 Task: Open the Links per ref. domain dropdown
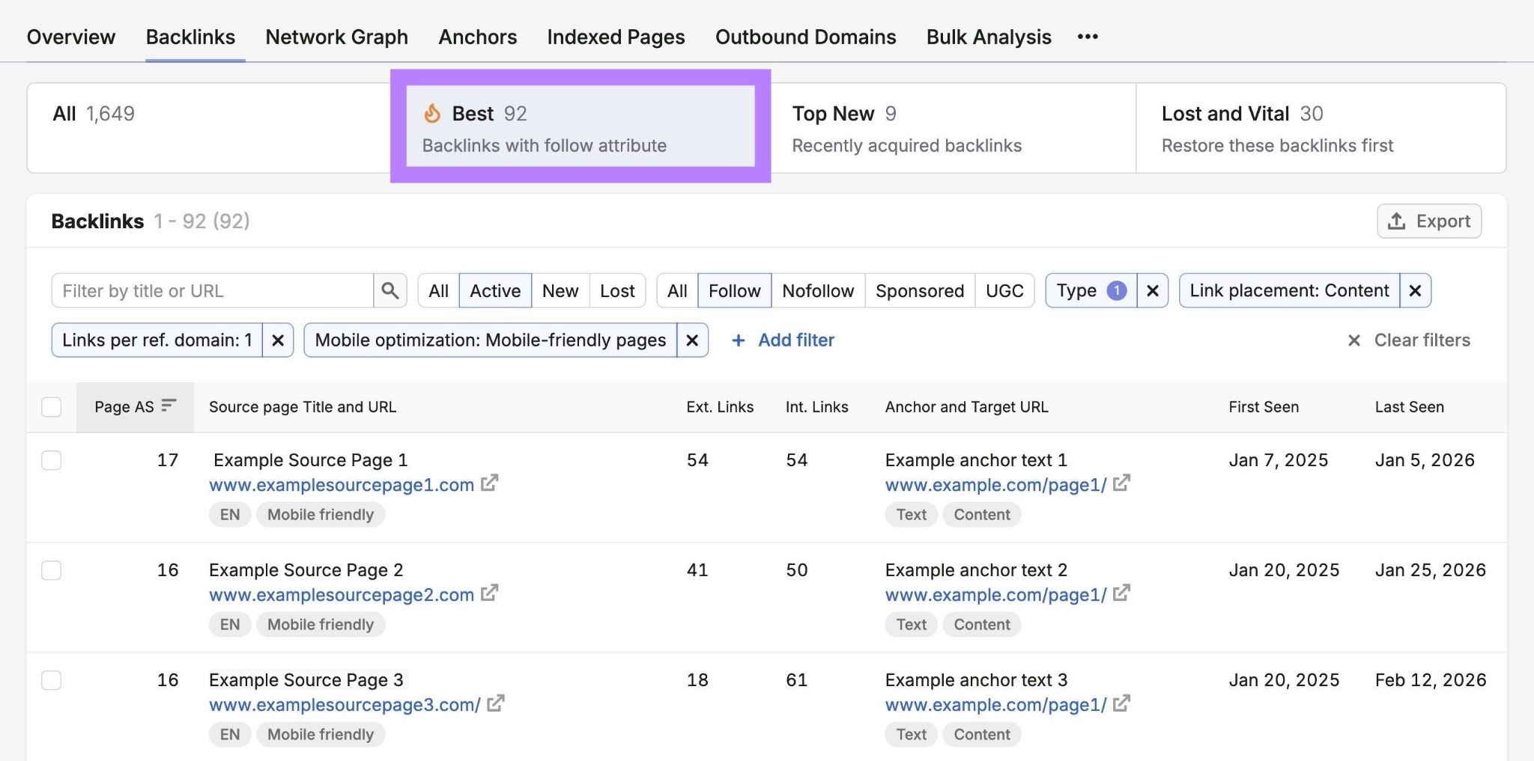[157, 340]
